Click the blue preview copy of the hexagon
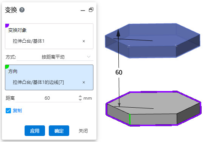Viewport: 205px width, 142px height. [152, 40]
